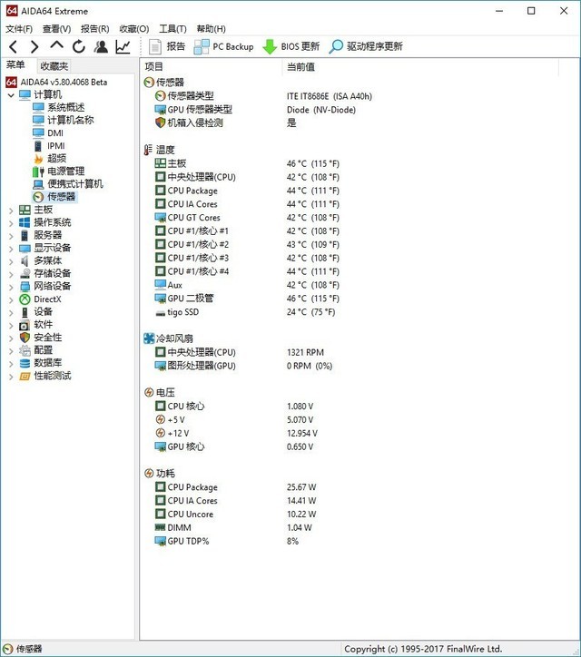Screen dimensions: 581x657
Task: Click the 冷却风扇 section header
Action: point(169,338)
